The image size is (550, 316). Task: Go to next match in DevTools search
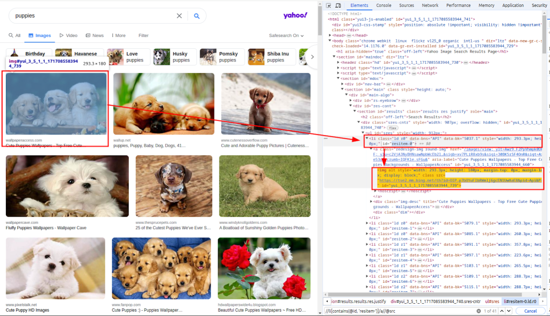509,311
